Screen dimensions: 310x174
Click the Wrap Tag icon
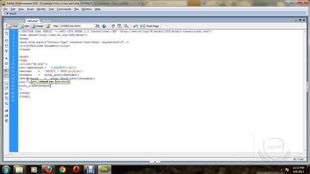[6, 93]
